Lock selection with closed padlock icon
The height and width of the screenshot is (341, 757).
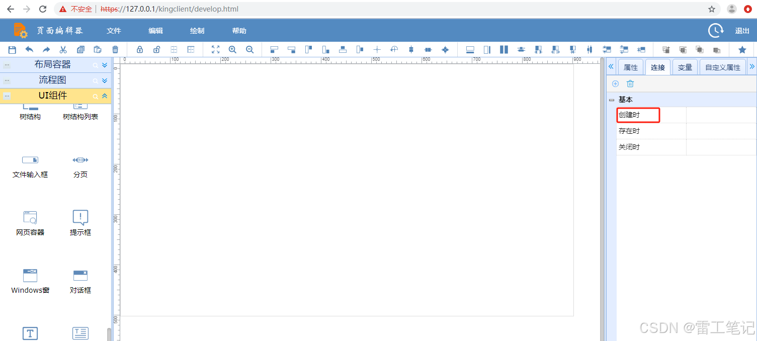click(x=140, y=49)
